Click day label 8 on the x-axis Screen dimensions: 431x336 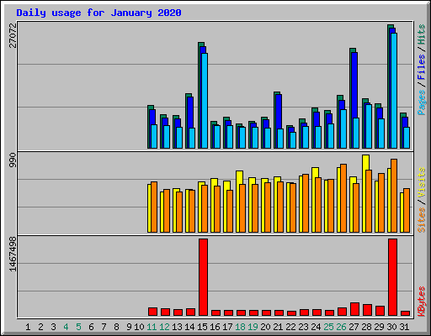point(116,327)
